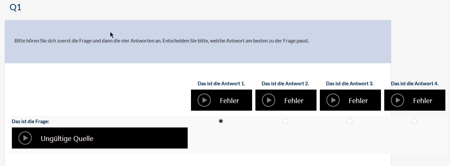Screen dimensions: 450x166
Task: Click the 'Das ist die Antwort 4.' header
Action: tap(415, 84)
